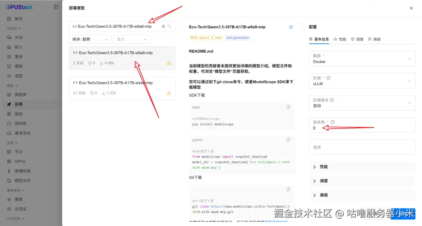This screenshot has height=226, width=422.
Task: Switch to the 调度 config tab
Action: [x=357, y=39]
